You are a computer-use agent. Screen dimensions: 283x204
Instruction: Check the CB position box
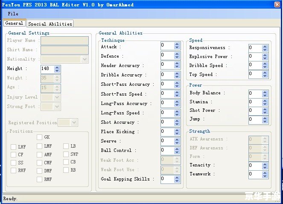tap(66, 162)
